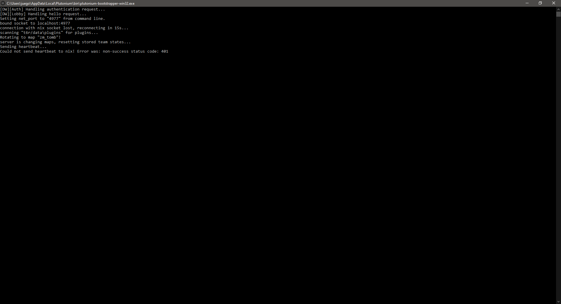Viewport: 561px width, 304px height.
Task: Click line 'Setting net_port to "4977" from command line.'
Action: (53, 19)
